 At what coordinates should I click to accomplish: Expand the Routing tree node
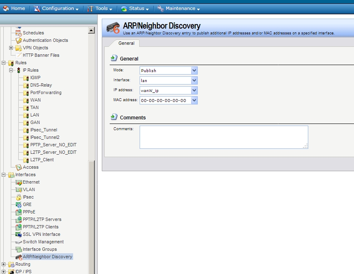tap(4, 264)
